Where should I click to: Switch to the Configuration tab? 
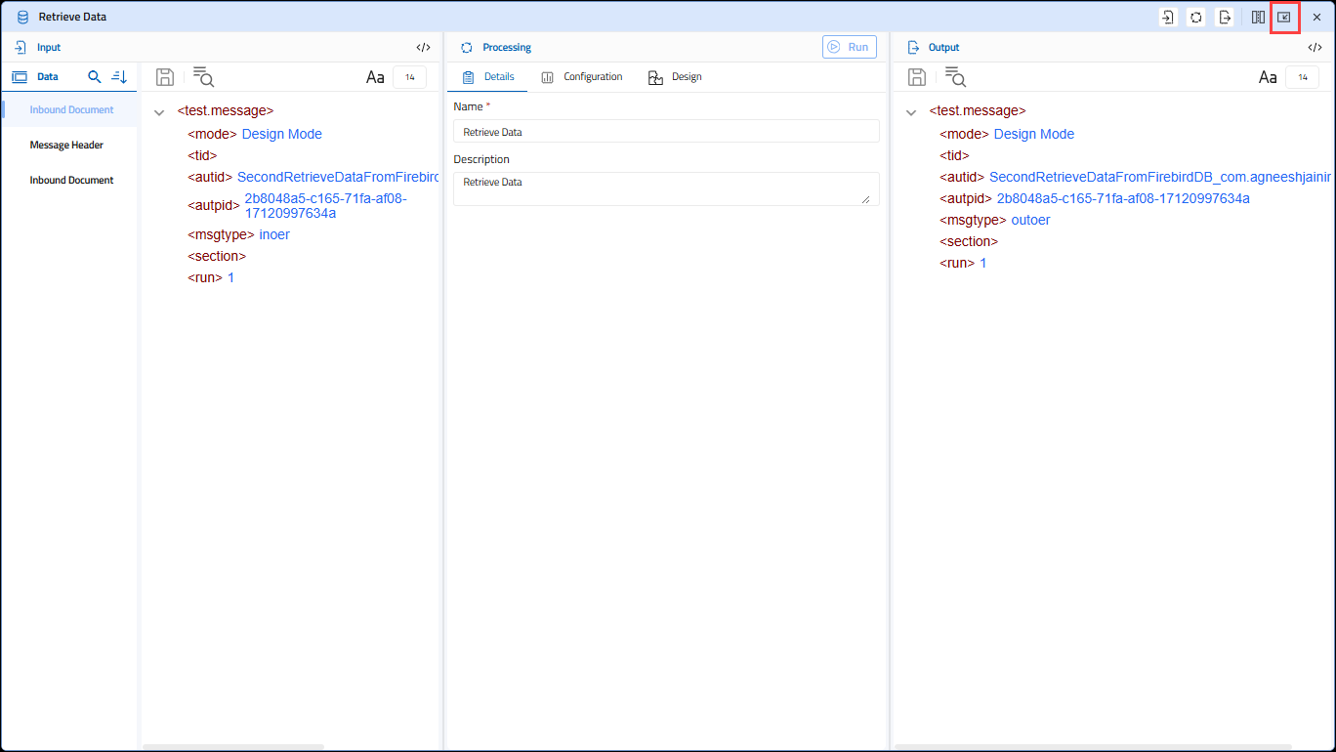582,77
